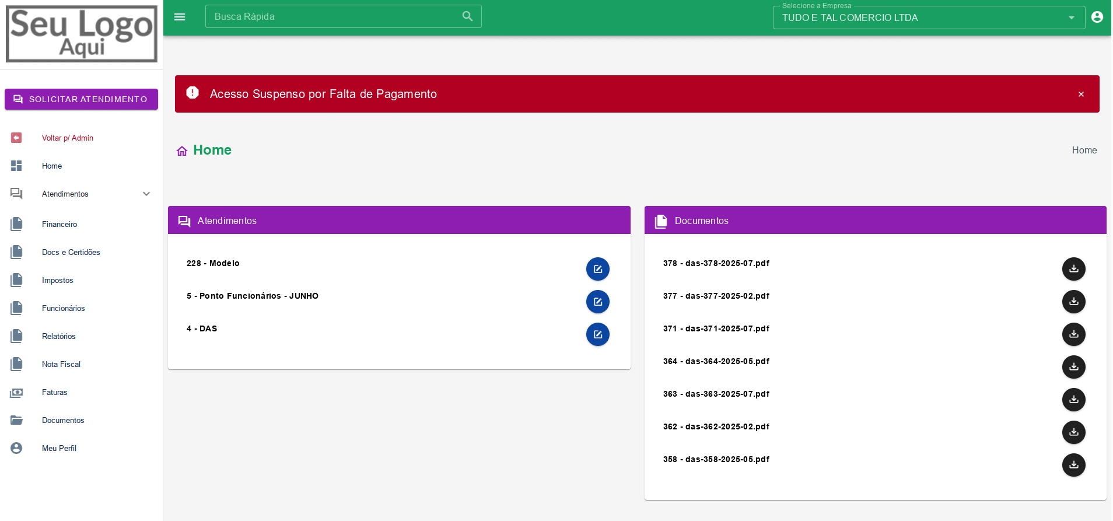
Task: Toggle the hamburger menu icon
Action: click(180, 17)
